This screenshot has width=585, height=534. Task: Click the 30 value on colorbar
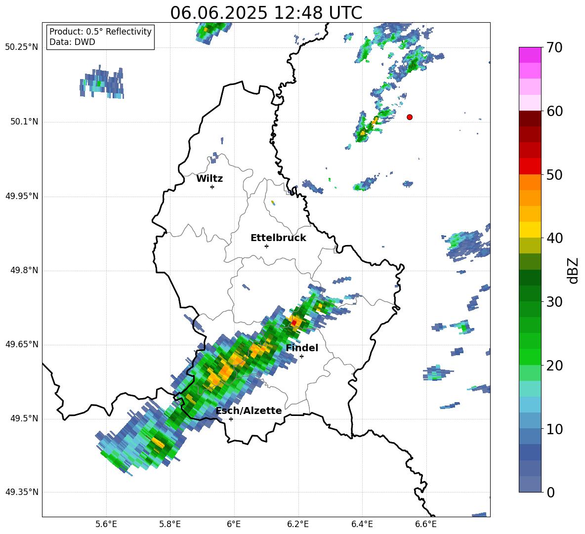click(x=554, y=302)
